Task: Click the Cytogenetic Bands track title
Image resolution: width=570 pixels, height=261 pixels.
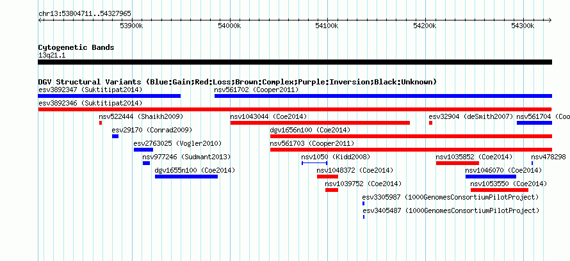Action: (76, 47)
